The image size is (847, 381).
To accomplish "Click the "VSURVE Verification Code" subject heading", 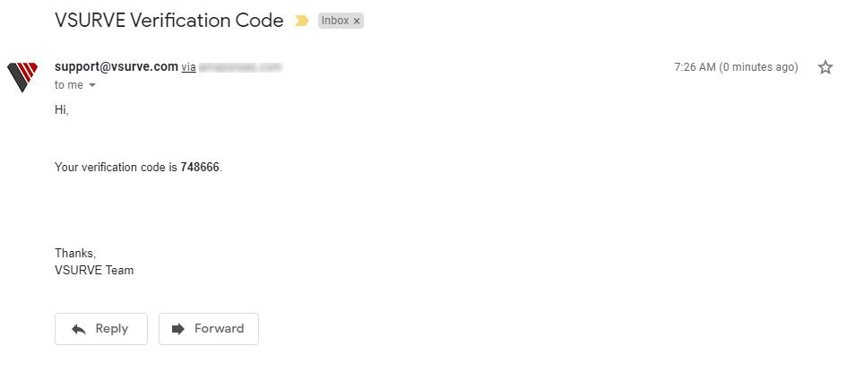I will (169, 21).
